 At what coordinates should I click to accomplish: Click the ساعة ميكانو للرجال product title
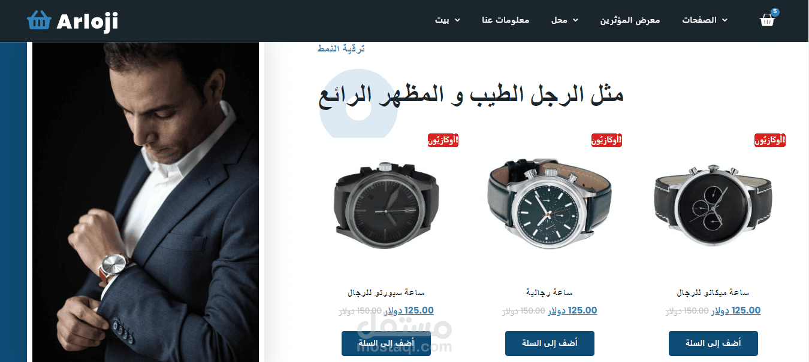click(713, 293)
